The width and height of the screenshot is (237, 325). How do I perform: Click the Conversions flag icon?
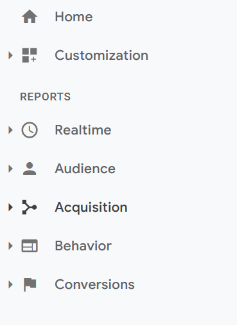[x=30, y=284]
